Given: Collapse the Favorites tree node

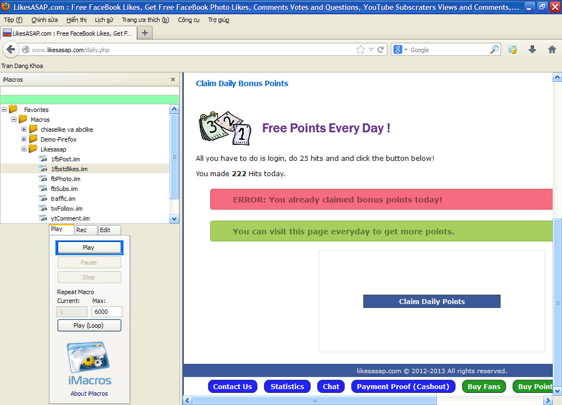Looking at the screenshot, I should click(x=4, y=109).
